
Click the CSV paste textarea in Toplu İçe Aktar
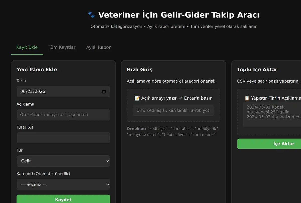click(272, 115)
